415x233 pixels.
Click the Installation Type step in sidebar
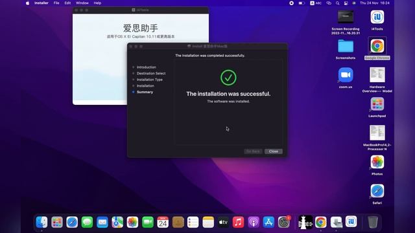coord(150,80)
